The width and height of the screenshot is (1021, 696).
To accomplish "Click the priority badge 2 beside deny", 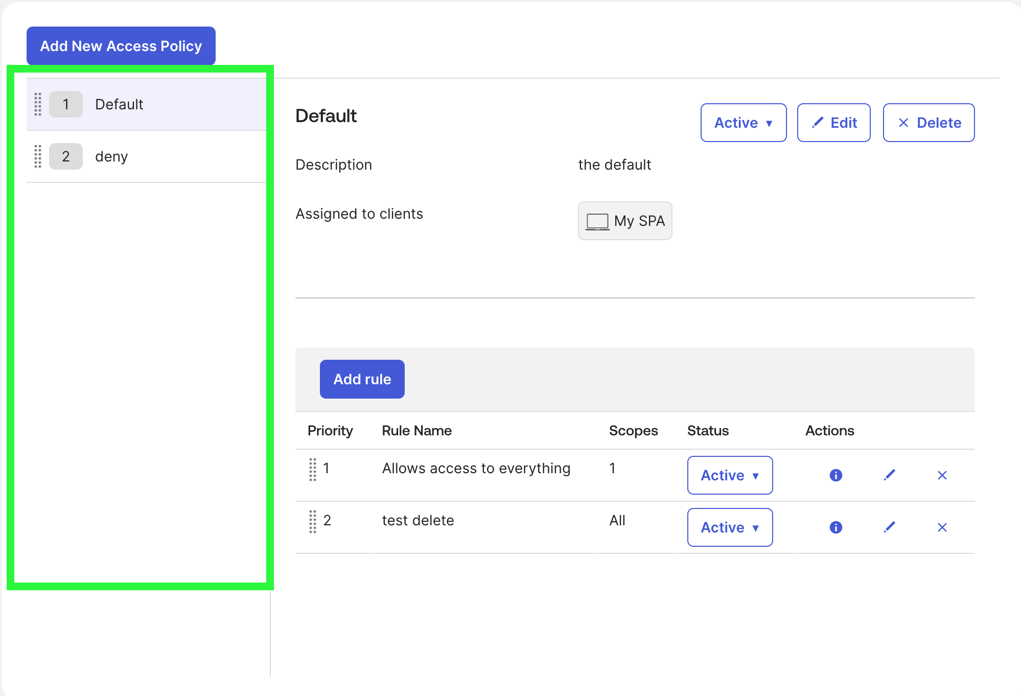I will pyautogui.click(x=66, y=156).
